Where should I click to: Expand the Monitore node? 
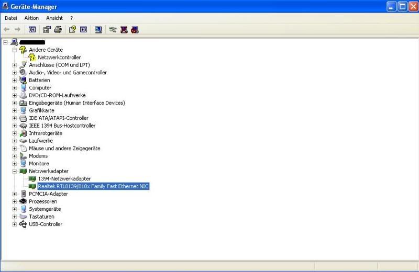[15, 164]
